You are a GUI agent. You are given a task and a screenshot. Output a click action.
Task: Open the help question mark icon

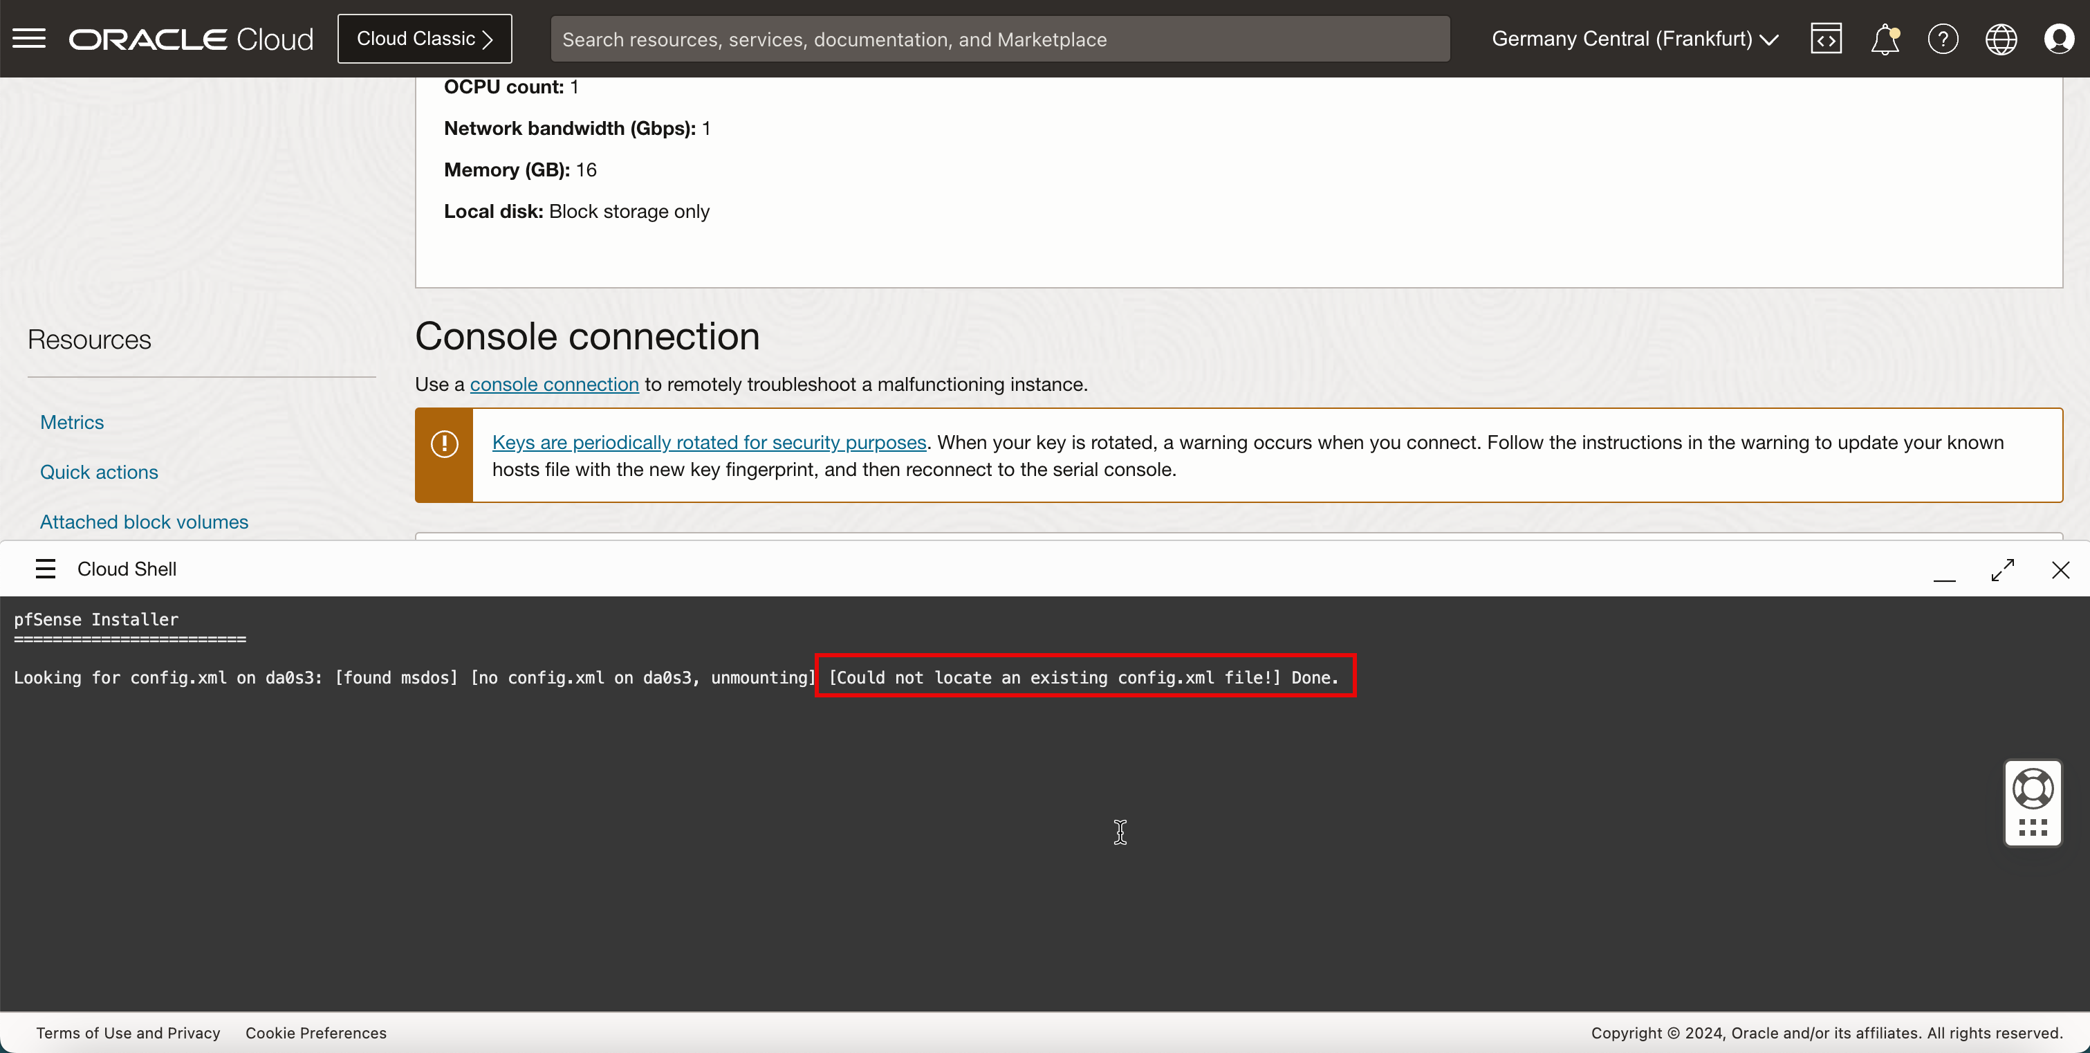(x=1942, y=39)
